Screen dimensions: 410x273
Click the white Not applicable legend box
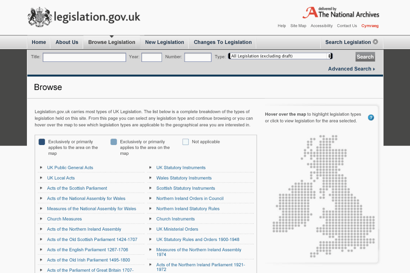[x=185, y=142]
